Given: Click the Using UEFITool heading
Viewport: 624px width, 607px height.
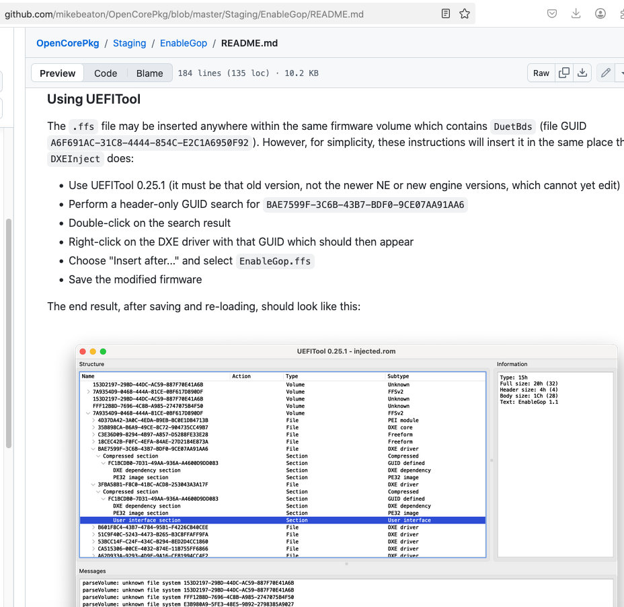Looking at the screenshot, I should 94,99.
